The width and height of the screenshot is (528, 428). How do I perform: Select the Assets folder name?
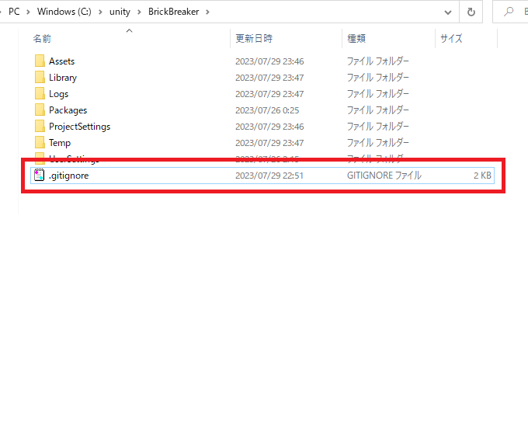click(x=61, y=61)
